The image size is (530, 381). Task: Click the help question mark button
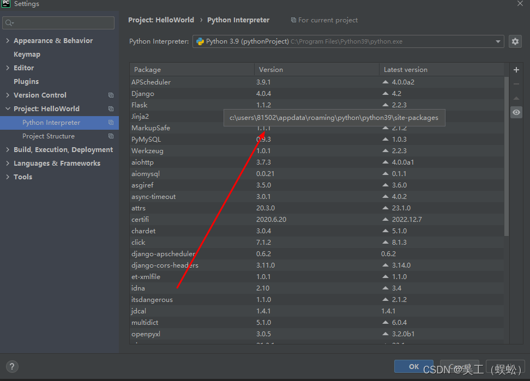[x=12, y=366]
